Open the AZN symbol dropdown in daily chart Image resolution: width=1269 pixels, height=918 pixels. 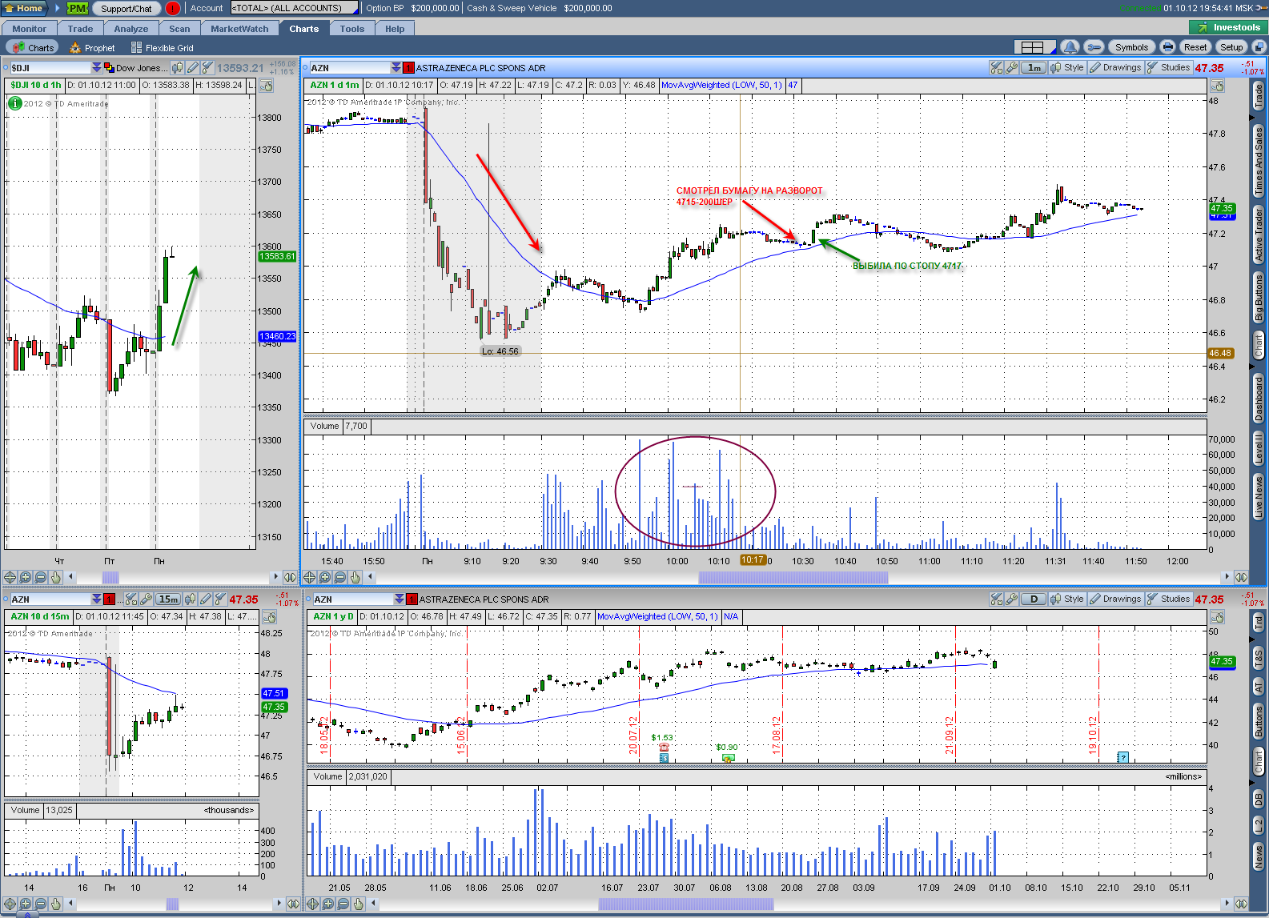(399, 599)
